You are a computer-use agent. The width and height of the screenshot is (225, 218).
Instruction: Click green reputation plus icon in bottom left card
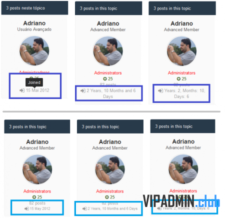[34, 197]
